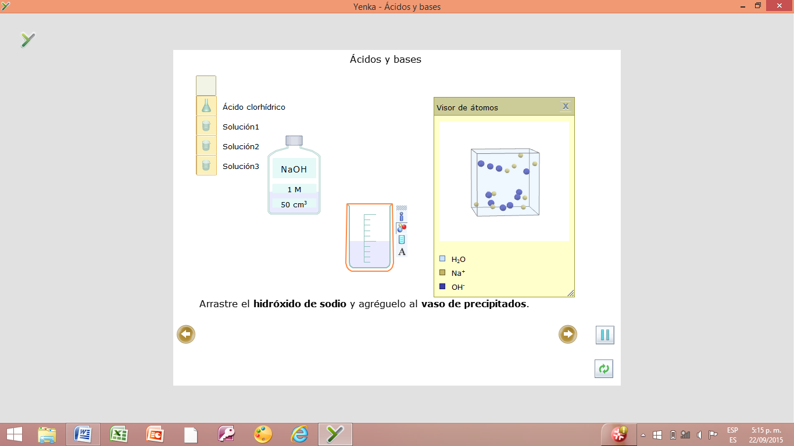Show hidden tray icons arrow

tap(643, 435)
